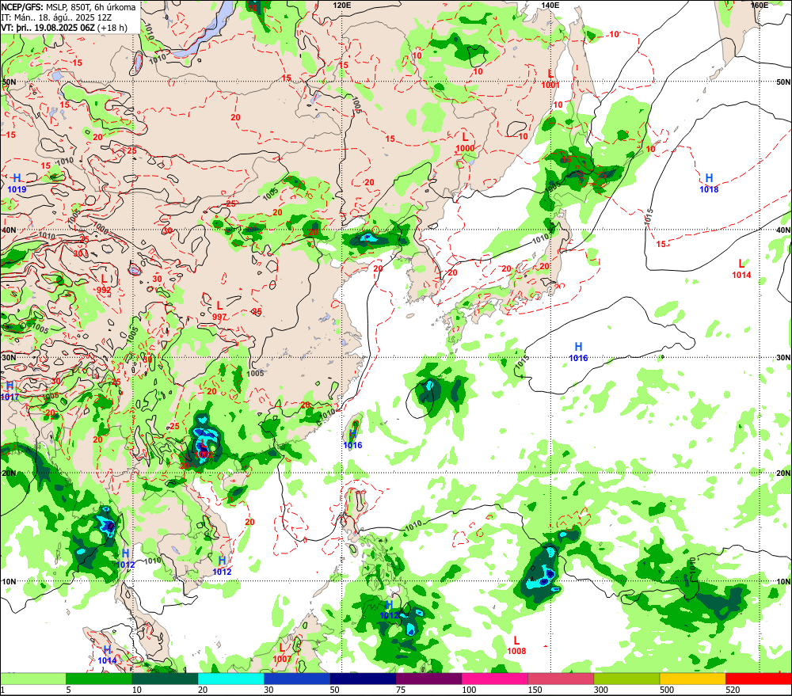Click the H 1014 label near Sumatra

pos(107,655)
